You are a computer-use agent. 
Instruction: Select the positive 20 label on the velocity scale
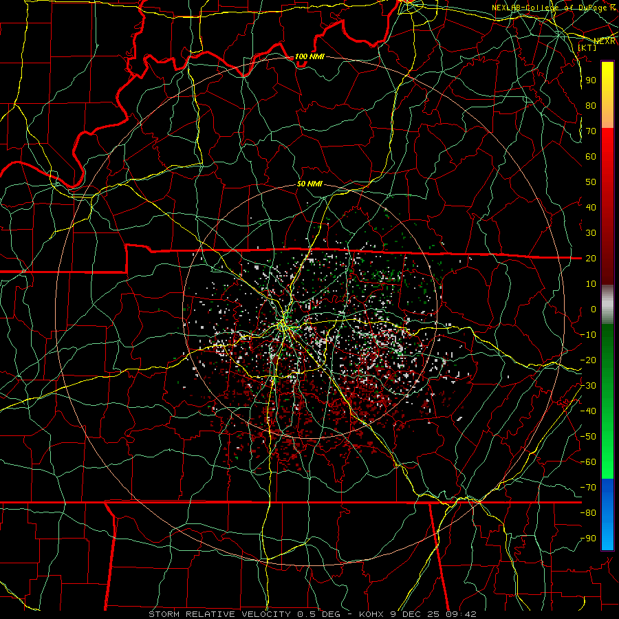click(591, 258)
